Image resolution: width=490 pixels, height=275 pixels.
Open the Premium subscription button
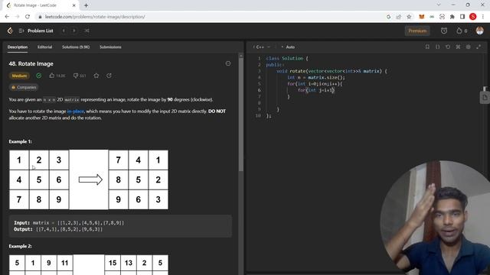coord(417,31)
